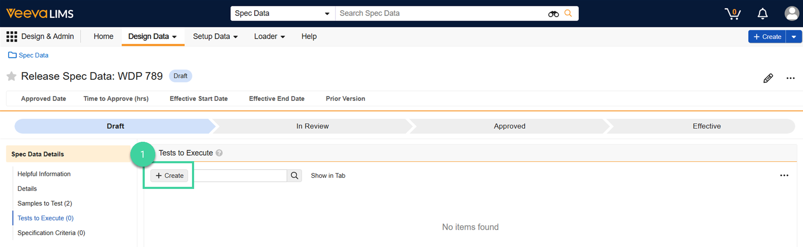The height and width of the screenshot is (247, 803).
Task: Expand the blue Create button dropdown arrow
Action: [x=794, y=37]
